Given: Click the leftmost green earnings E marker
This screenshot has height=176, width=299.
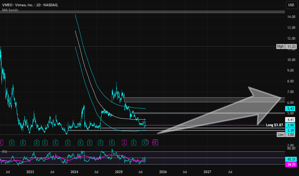Looking at the screenshot, I should [x=12, y=142].
